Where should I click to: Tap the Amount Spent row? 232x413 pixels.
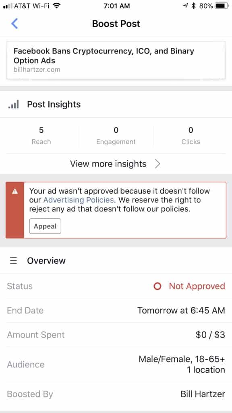(116, 335)
